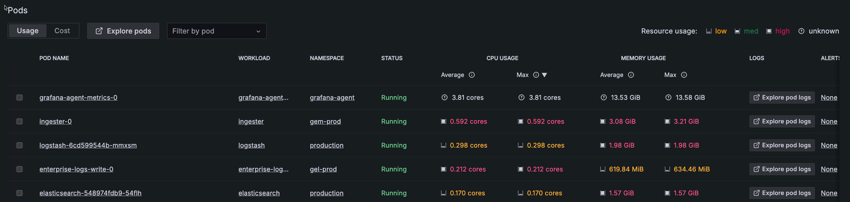Tick the checkbox for ingester-0 pod
The image size is (850, 202).
[x=20, y=121]
